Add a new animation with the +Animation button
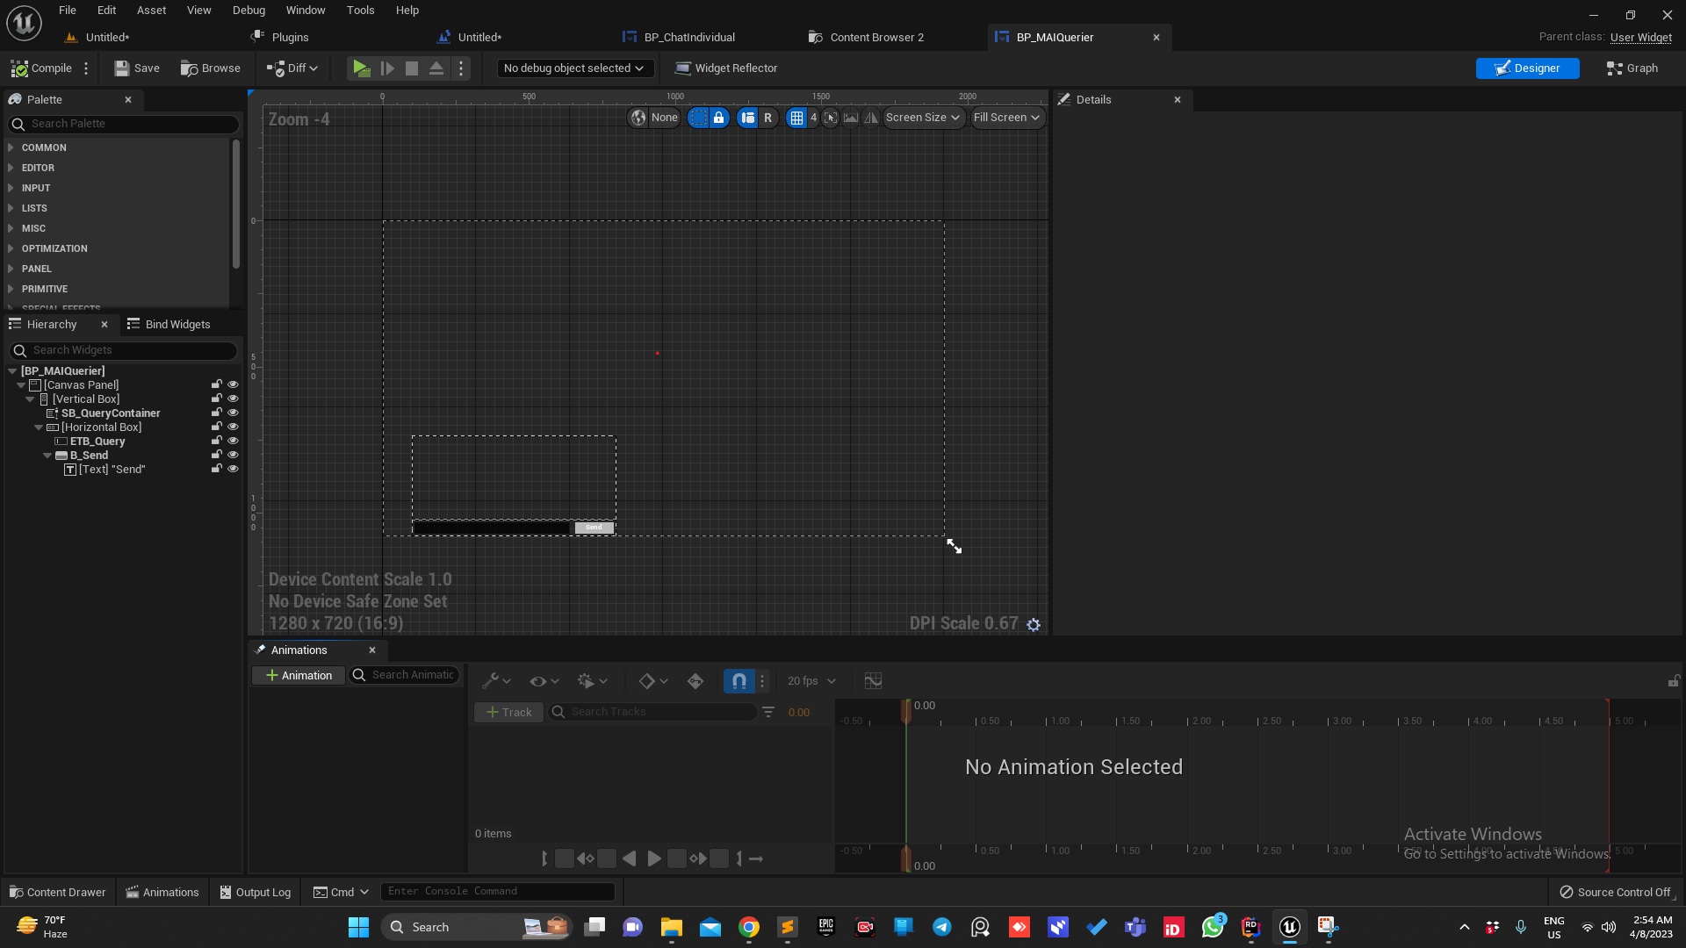 297,675
